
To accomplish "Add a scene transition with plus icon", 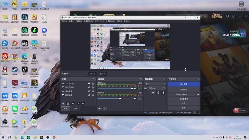I will (x=153, y=92).
